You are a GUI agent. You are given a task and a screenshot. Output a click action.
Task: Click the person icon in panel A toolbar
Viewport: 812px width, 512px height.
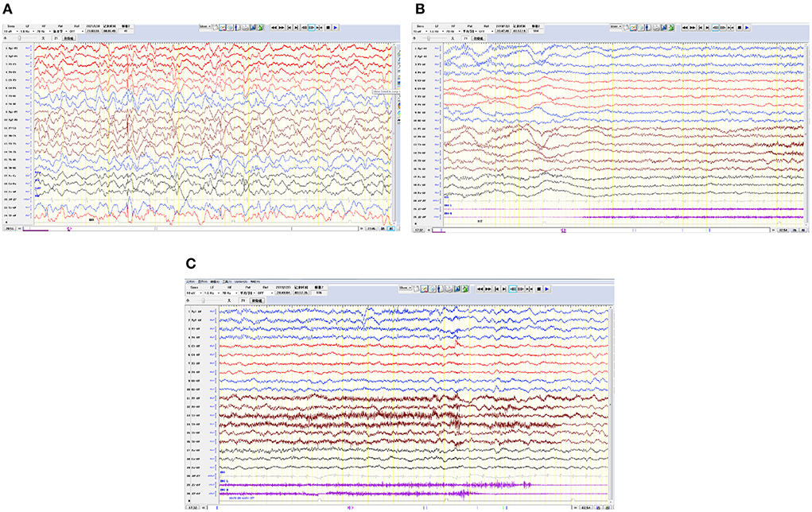click(238, 28)
